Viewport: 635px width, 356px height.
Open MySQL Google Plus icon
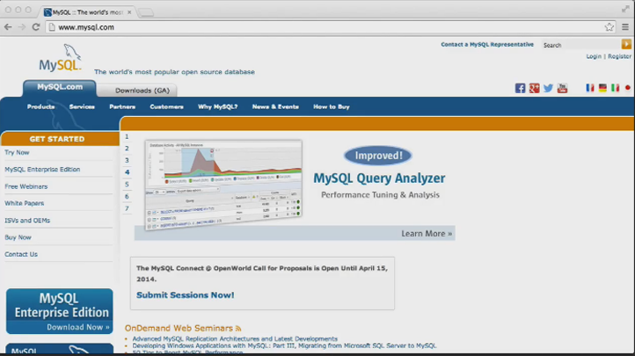[534, 88]
